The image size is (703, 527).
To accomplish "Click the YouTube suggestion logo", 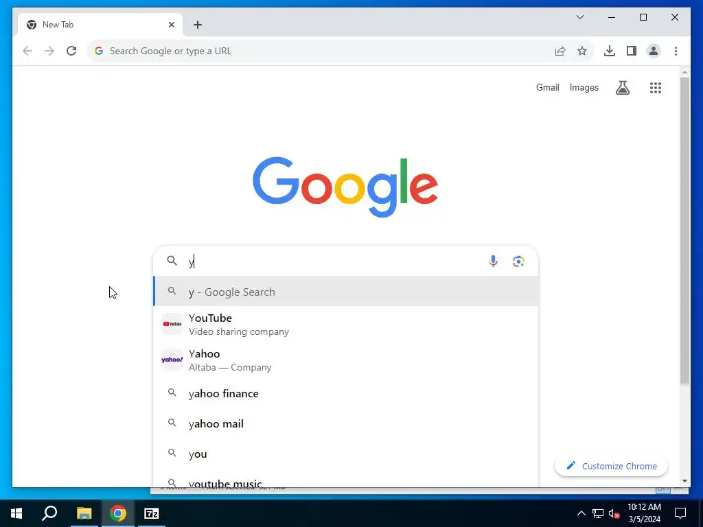I will coord(172,324).
